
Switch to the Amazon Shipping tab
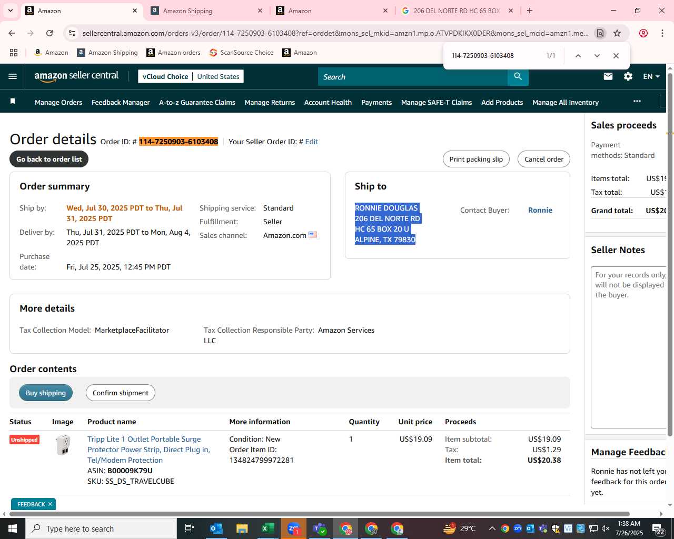[205, 11]
